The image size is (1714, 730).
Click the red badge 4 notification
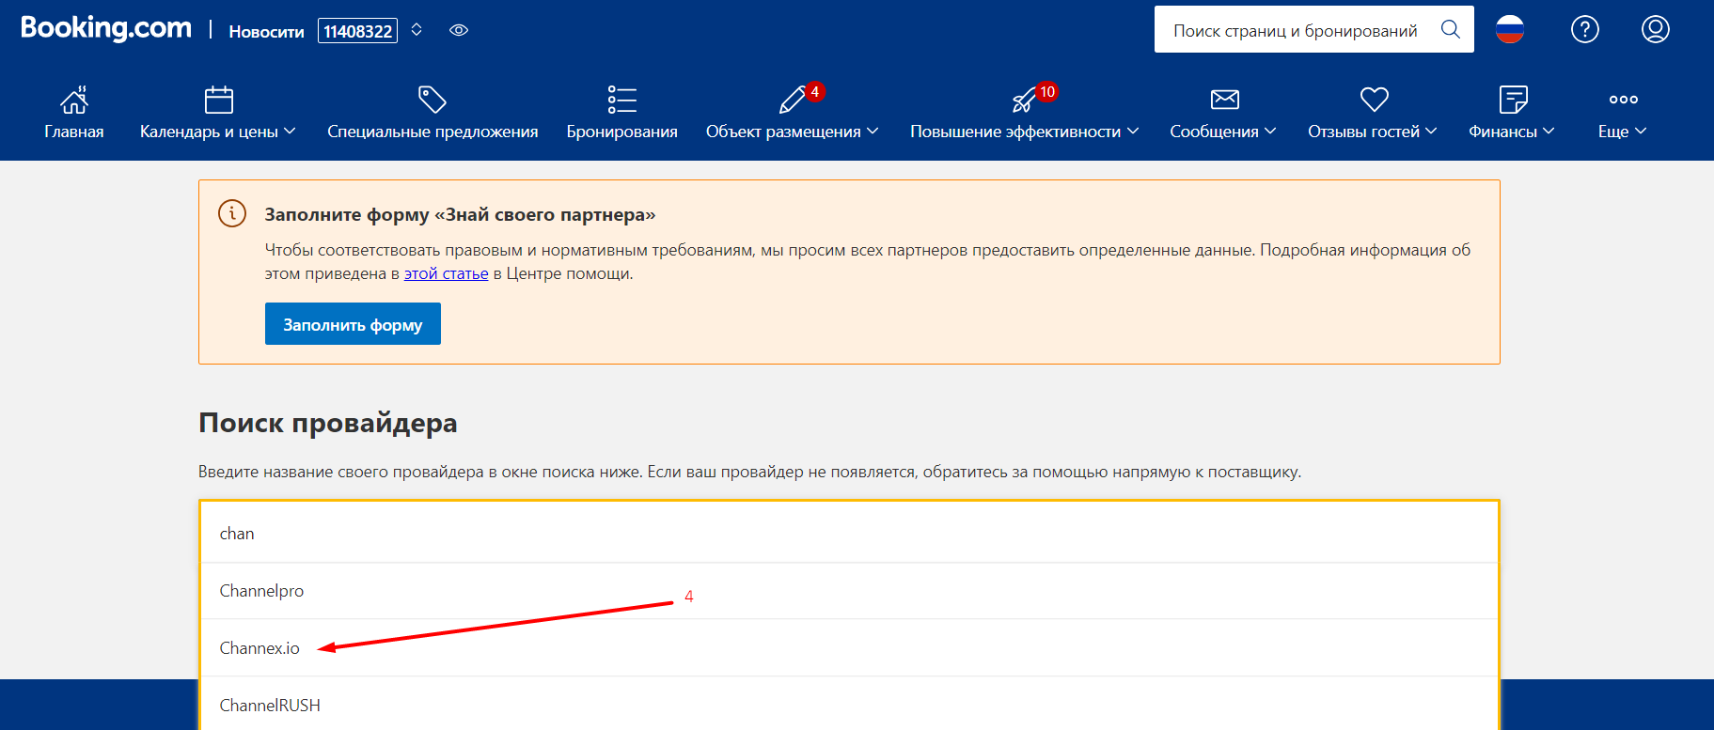pos(815,92)
